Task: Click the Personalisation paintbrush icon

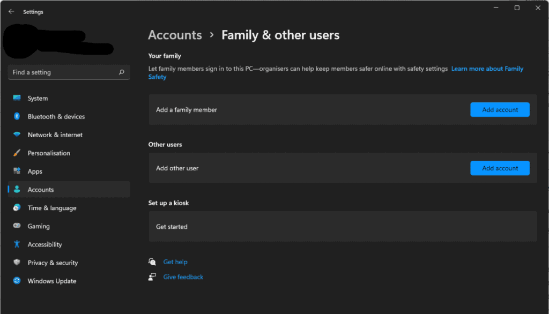Action: pyautogui.click(x=17, y=153)
